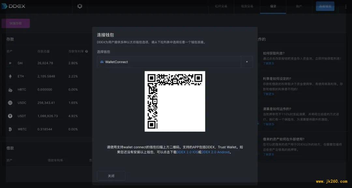
Task: Click the HBTC token icon
Action: pos(10,90)
